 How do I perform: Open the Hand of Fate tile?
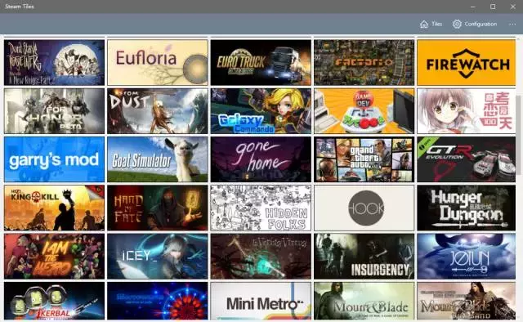(x=158, y=208)
